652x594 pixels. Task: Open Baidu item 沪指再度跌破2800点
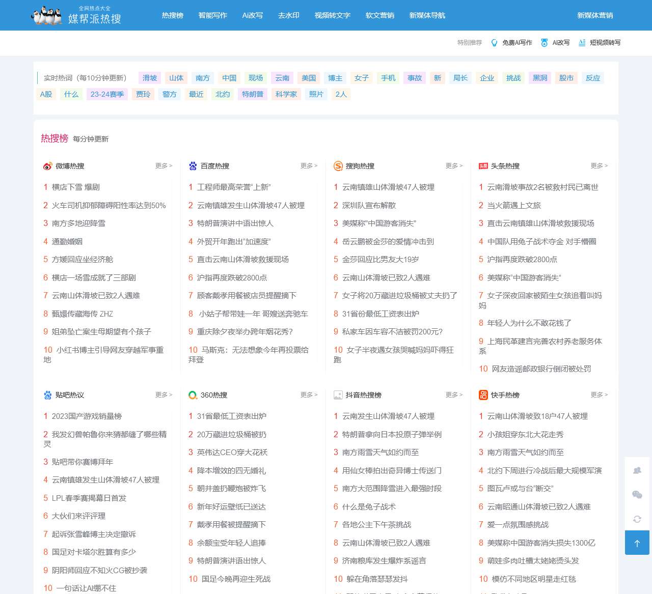(232, 278)
